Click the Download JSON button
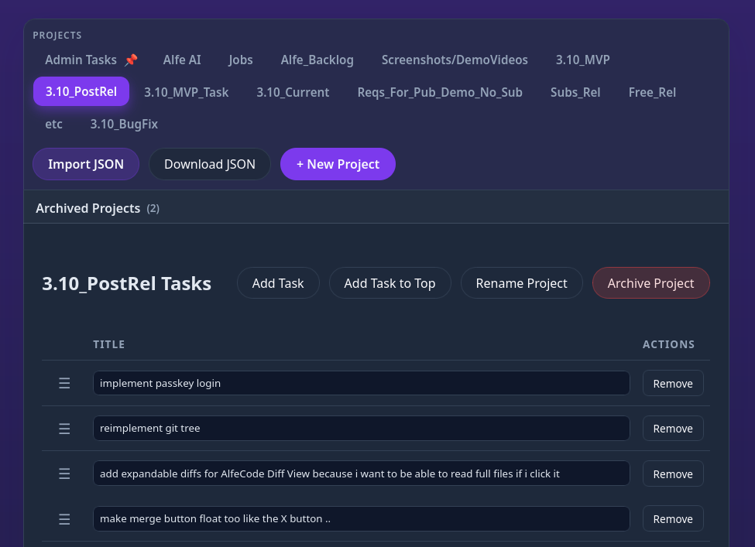Screen dimensions: 755x547 [x=209, y=164]
